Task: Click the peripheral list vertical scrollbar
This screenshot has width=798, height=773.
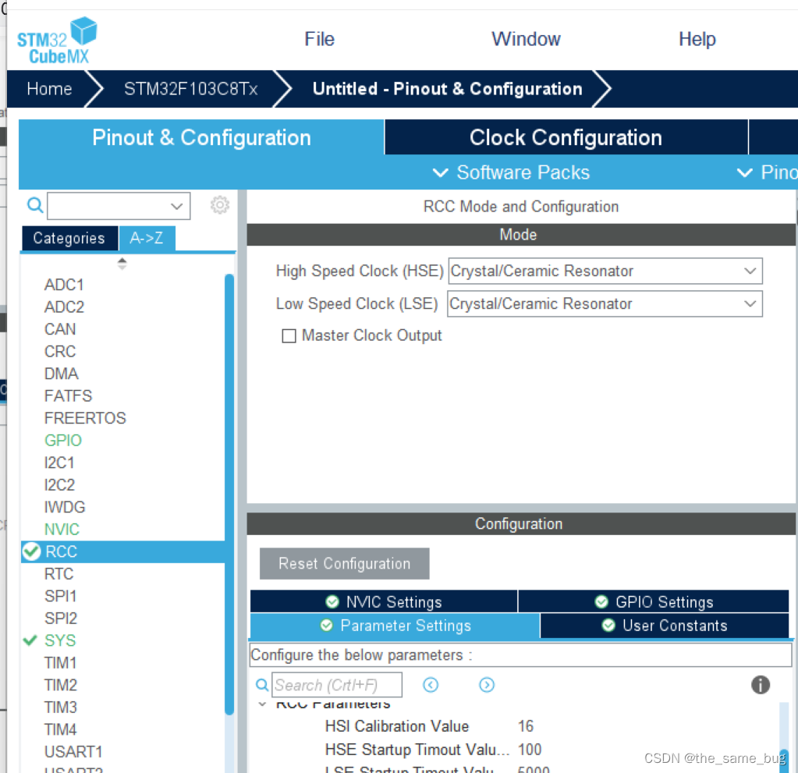Action: pos(229,494)
